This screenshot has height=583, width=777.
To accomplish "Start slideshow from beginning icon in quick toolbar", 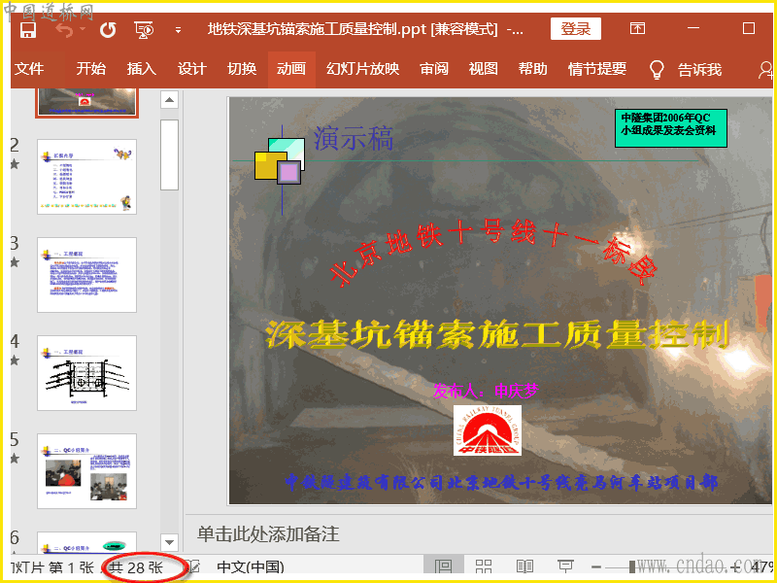I will [x=144, y=30].
